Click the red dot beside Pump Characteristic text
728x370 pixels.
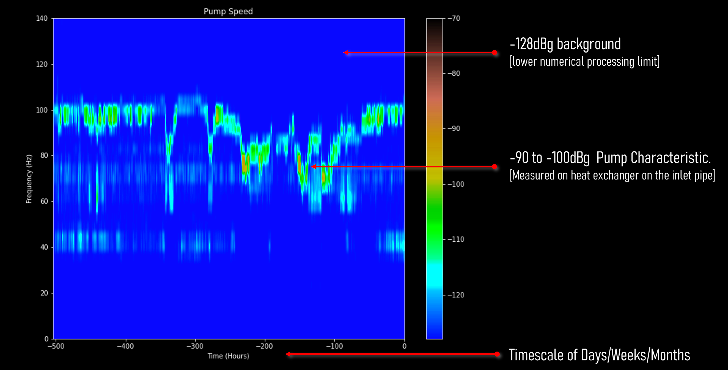pos(494,167)
